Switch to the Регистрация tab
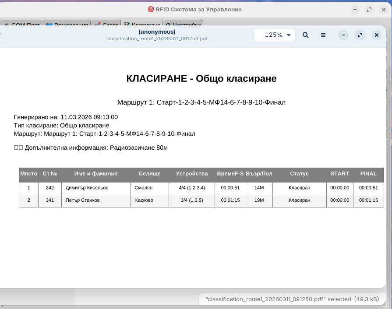 [x=67, y=25]
